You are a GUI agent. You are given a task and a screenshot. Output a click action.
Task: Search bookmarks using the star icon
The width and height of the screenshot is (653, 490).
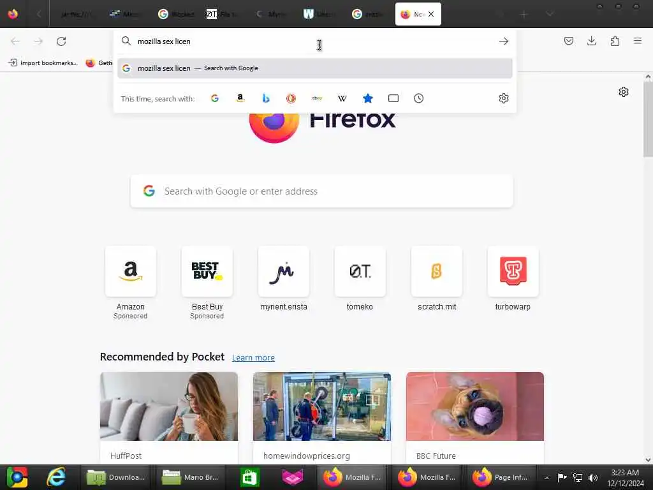point(368,98)
